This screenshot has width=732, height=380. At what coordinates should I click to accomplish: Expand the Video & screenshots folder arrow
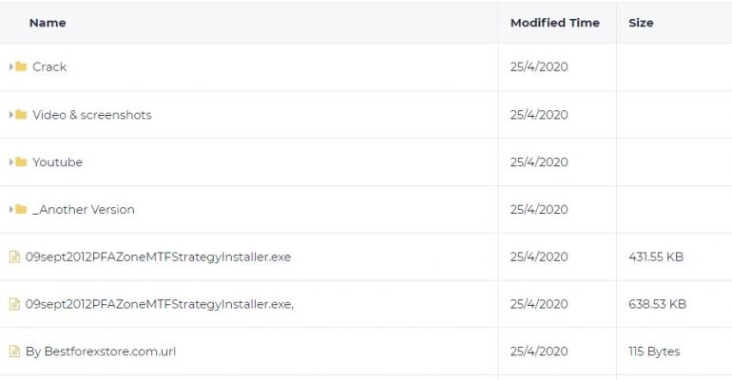(11, 115)
